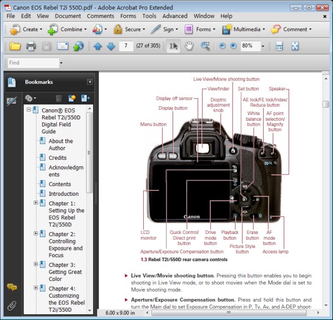The height and width of the screenshot is (320, 333).
Task: Click the Marquee Zoom tool
Action: pos(205,46)
